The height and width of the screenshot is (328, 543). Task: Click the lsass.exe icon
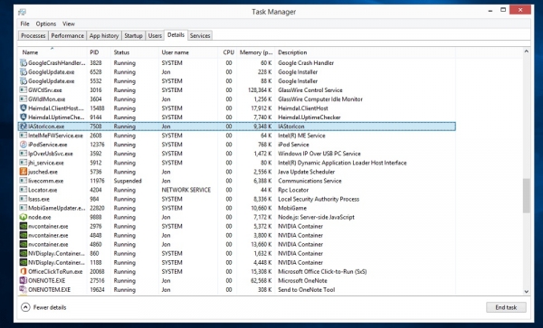click(x=24, y=199)
